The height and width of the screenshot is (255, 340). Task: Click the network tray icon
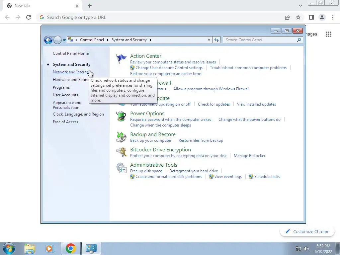tap(298, 249)
